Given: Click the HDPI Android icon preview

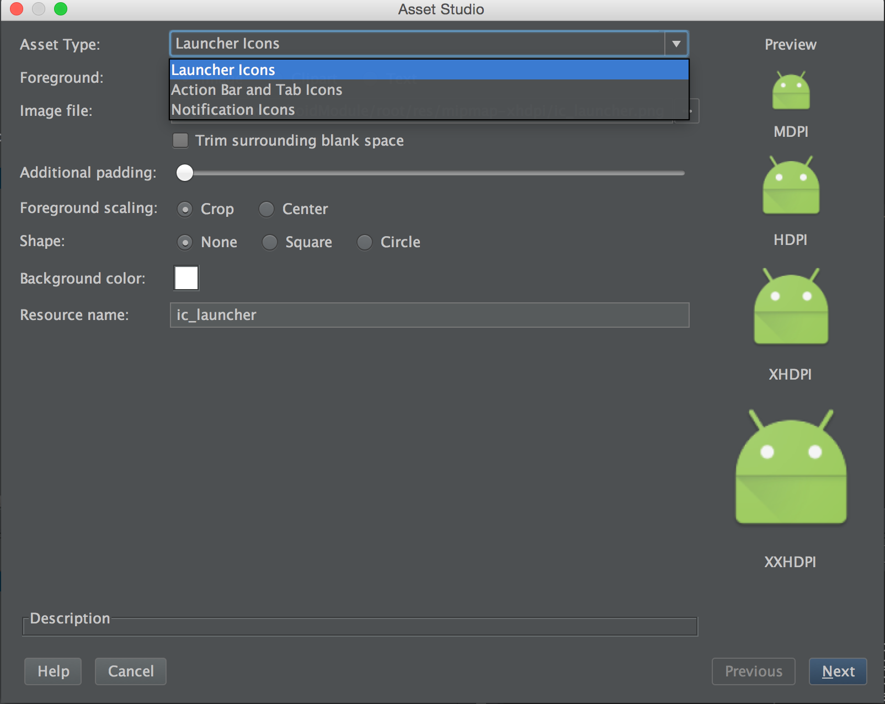Looking at the screenshot, I should [x=791, y=185].
